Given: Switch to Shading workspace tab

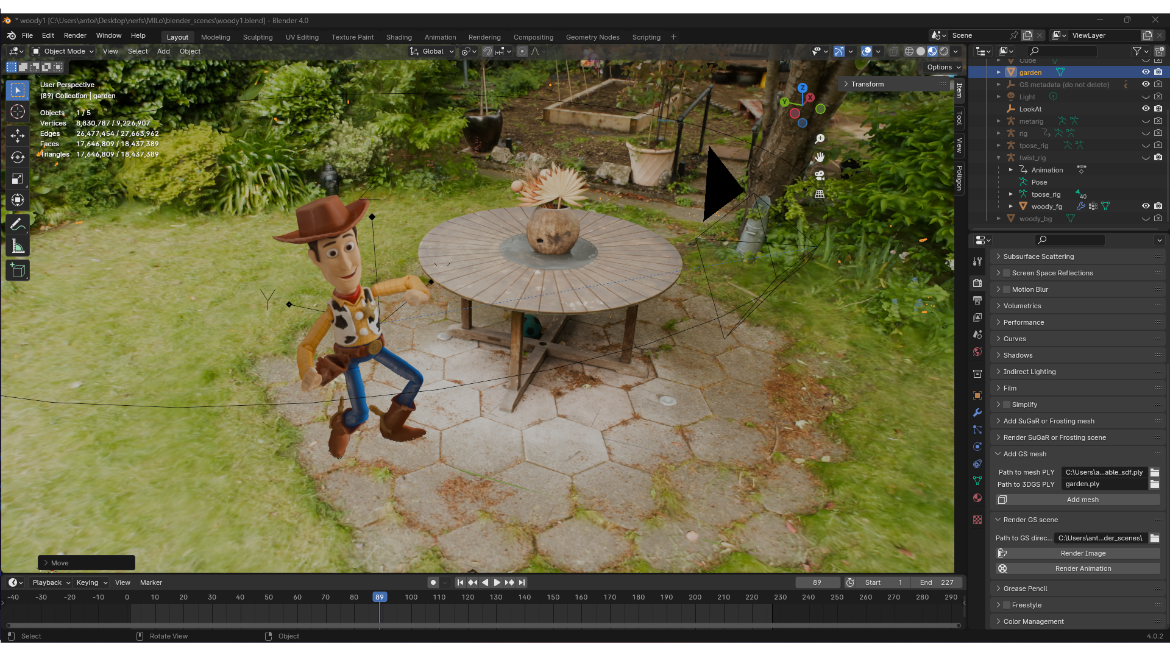Looking at the screenshot, I should click(x=399, y=37).
